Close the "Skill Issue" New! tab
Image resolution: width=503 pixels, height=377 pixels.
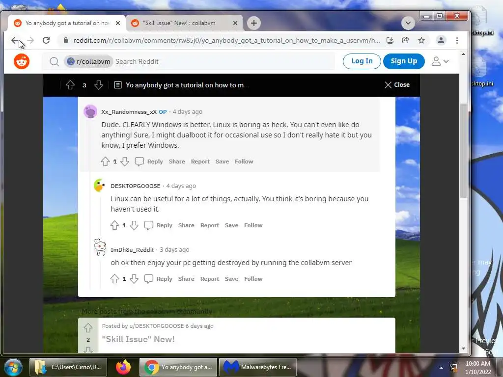pos(235,23)
